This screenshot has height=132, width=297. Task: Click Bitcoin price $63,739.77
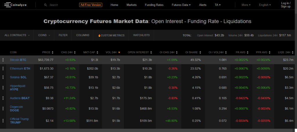coord(46,60)
